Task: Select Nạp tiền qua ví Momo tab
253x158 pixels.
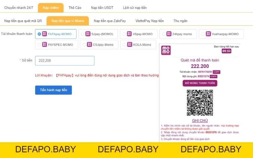Action: tap(68, 21)
